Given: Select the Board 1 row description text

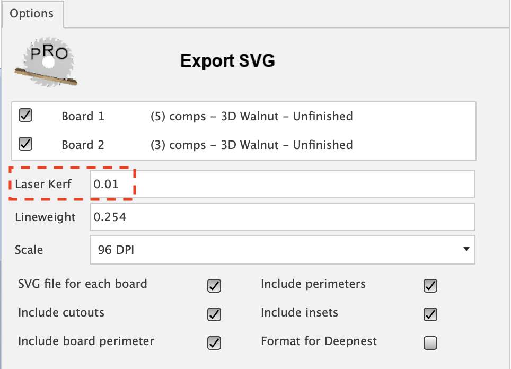Looking at the screenshot, I should (x=252, y=116).
